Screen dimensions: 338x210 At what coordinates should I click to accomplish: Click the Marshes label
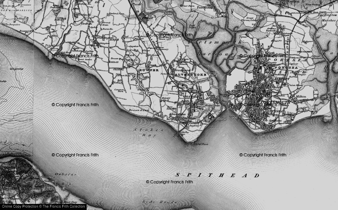pyautogui.click(x=329, y=21)
